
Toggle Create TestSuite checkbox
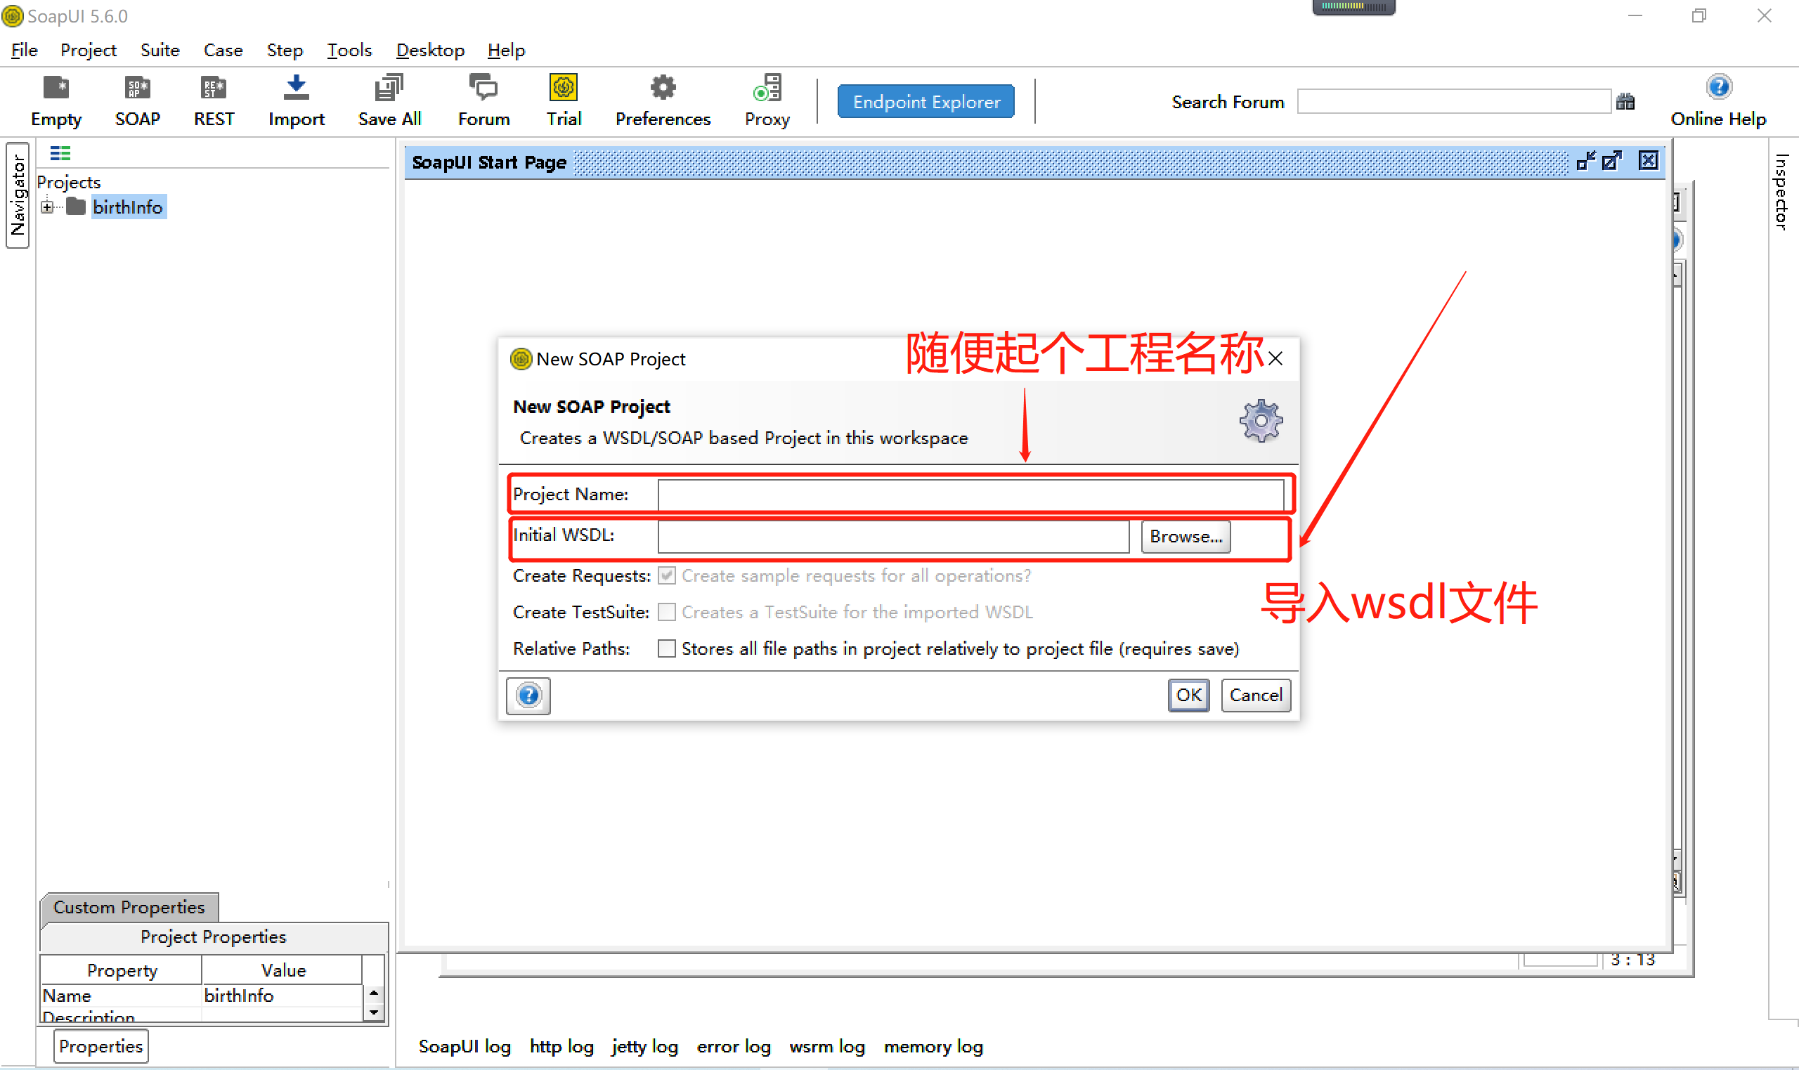tap(667, 611)
